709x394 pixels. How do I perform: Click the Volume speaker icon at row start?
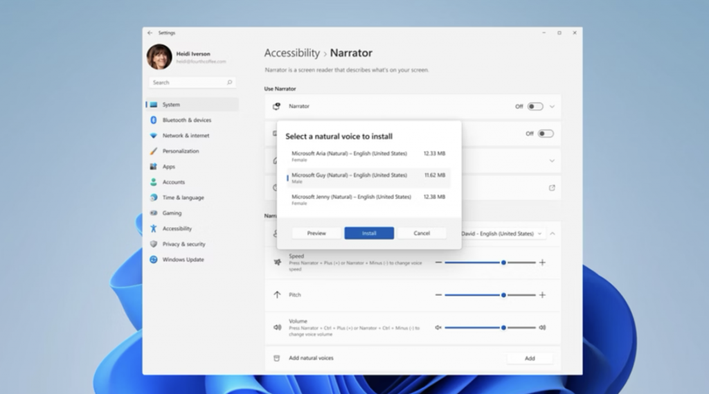pyautogui.click(x=277, y=328)
